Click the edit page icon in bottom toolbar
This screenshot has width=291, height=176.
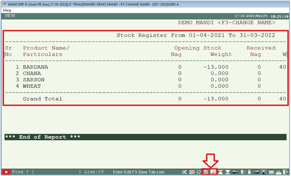pos(199,172)
